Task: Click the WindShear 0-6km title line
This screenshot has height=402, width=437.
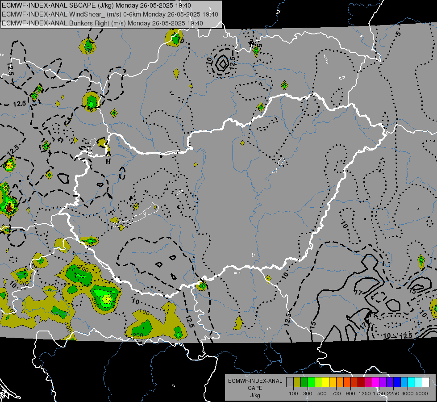Action: click(110, 14)
